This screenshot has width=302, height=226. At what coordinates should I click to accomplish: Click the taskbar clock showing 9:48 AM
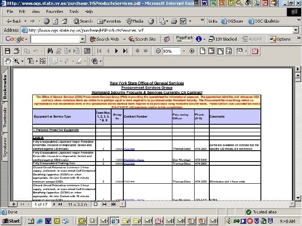click(287, 221)
